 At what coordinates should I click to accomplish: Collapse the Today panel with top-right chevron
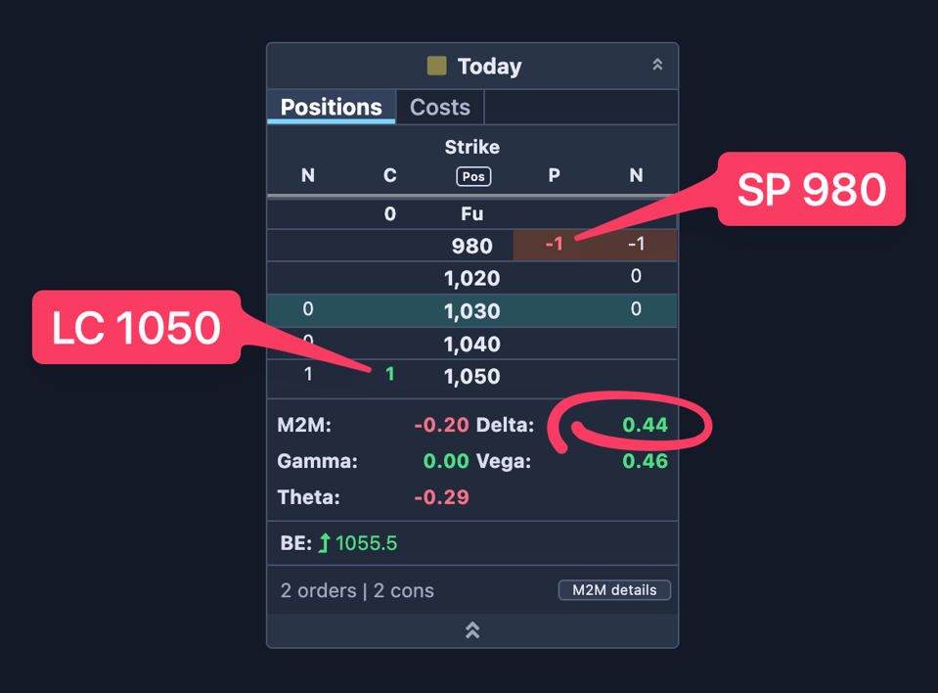(x=657, y=65)
